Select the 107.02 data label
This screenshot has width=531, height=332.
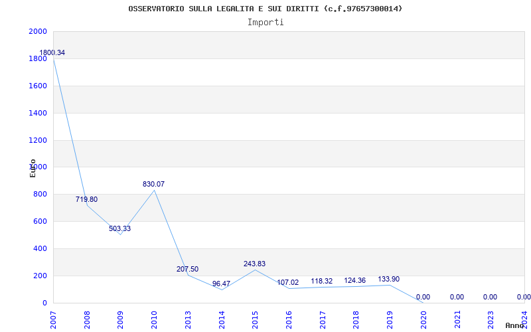288,283
